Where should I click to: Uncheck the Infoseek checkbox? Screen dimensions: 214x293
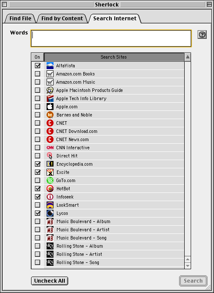tap(38, 197)
